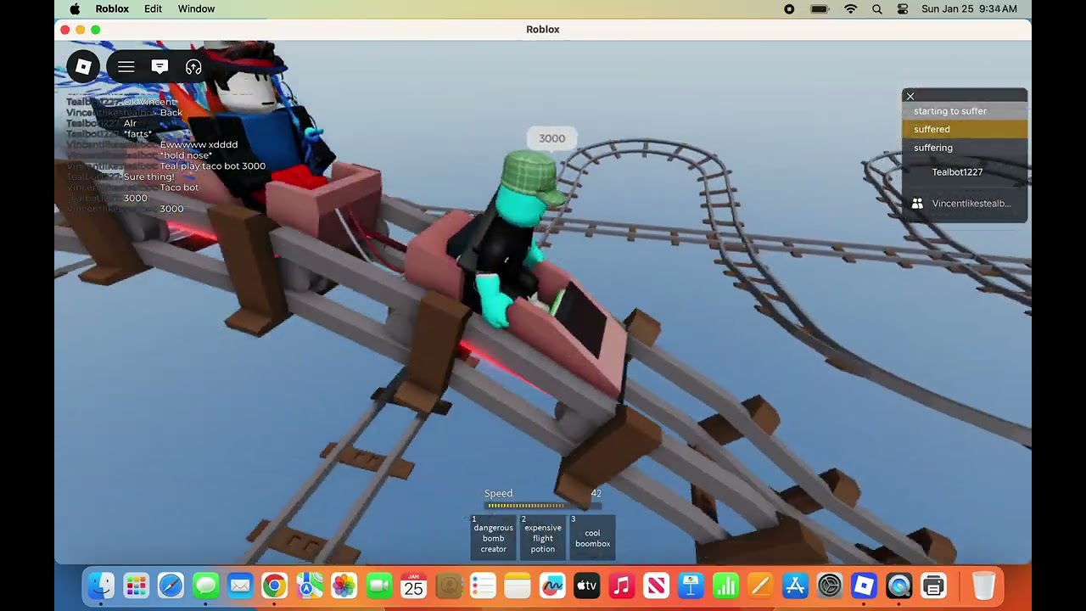This screenshot has height=611, width=1086.
Task: Open the Apple menu
Action: (x=75, y=8)
